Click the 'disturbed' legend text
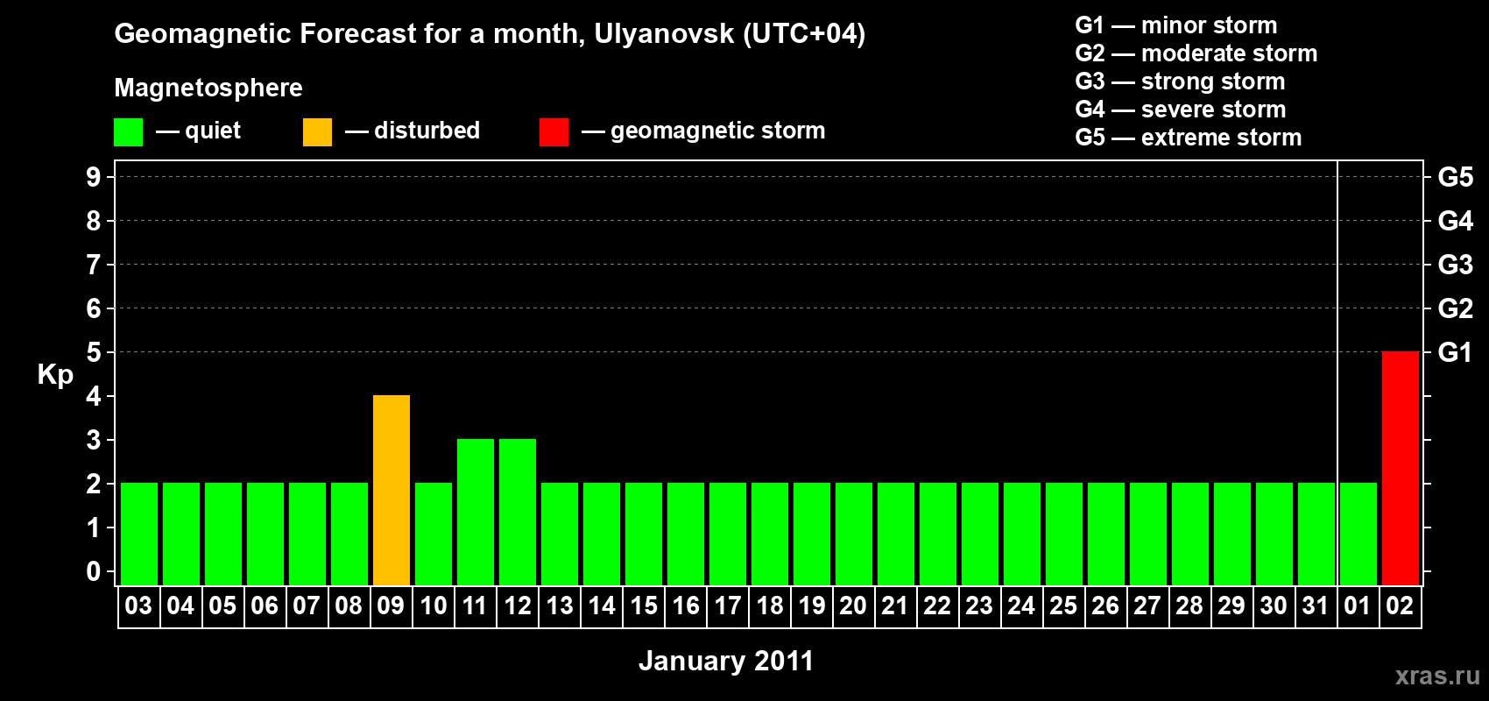1489x701 pixels. pyautogui.click(x=427, y=131)
